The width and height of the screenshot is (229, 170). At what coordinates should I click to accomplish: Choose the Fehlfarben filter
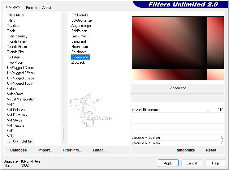tap(79, 31)
